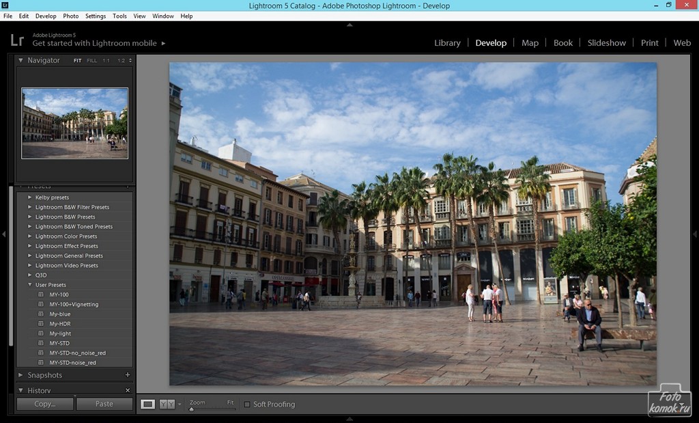
Task: Collapse the History panel
Action: click(20, 390)
